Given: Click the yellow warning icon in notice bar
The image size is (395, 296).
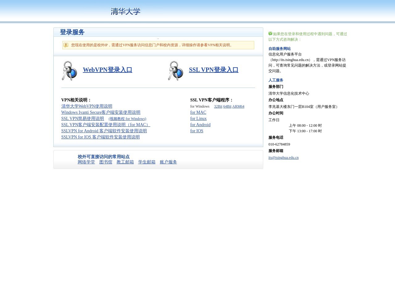Looking at the screenshot, I should coord(66,45).
